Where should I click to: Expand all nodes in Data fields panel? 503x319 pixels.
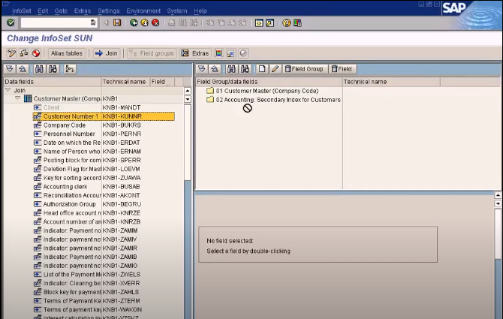click(x=10, y=69)
